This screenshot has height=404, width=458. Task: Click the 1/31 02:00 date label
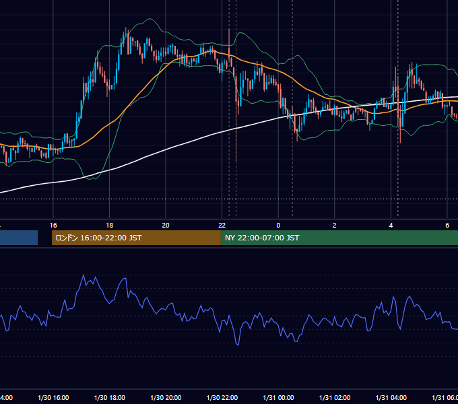click(x=335, y=397)
